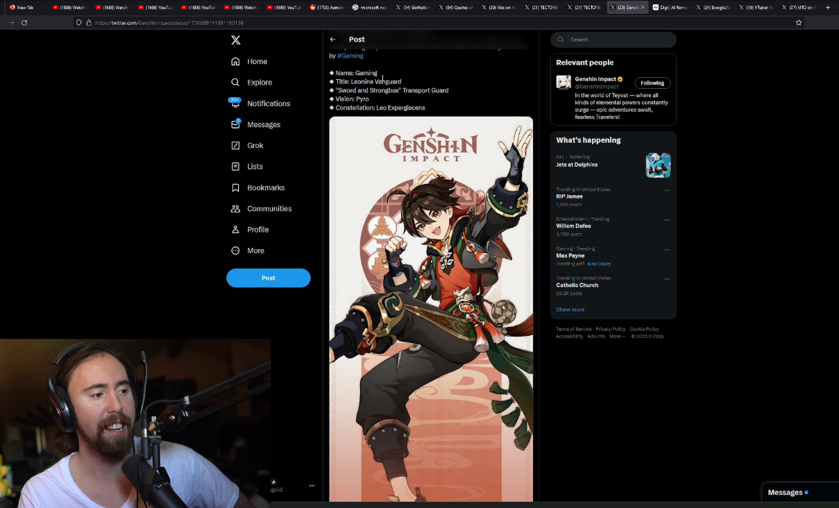Image resolution: width=839 pixels, height=508 pixels.
Task: Open Profile page
Action: [x=250, y=229]
